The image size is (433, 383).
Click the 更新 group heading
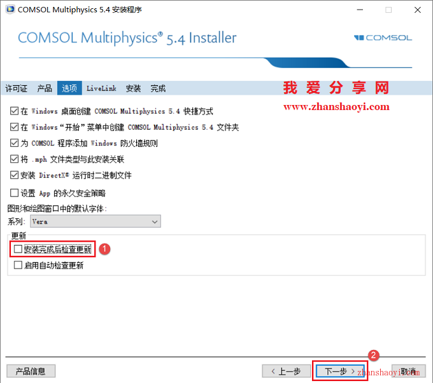pos(18,235)
